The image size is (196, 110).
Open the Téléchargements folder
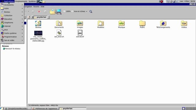pyautogui.click(x=163, y=23)
